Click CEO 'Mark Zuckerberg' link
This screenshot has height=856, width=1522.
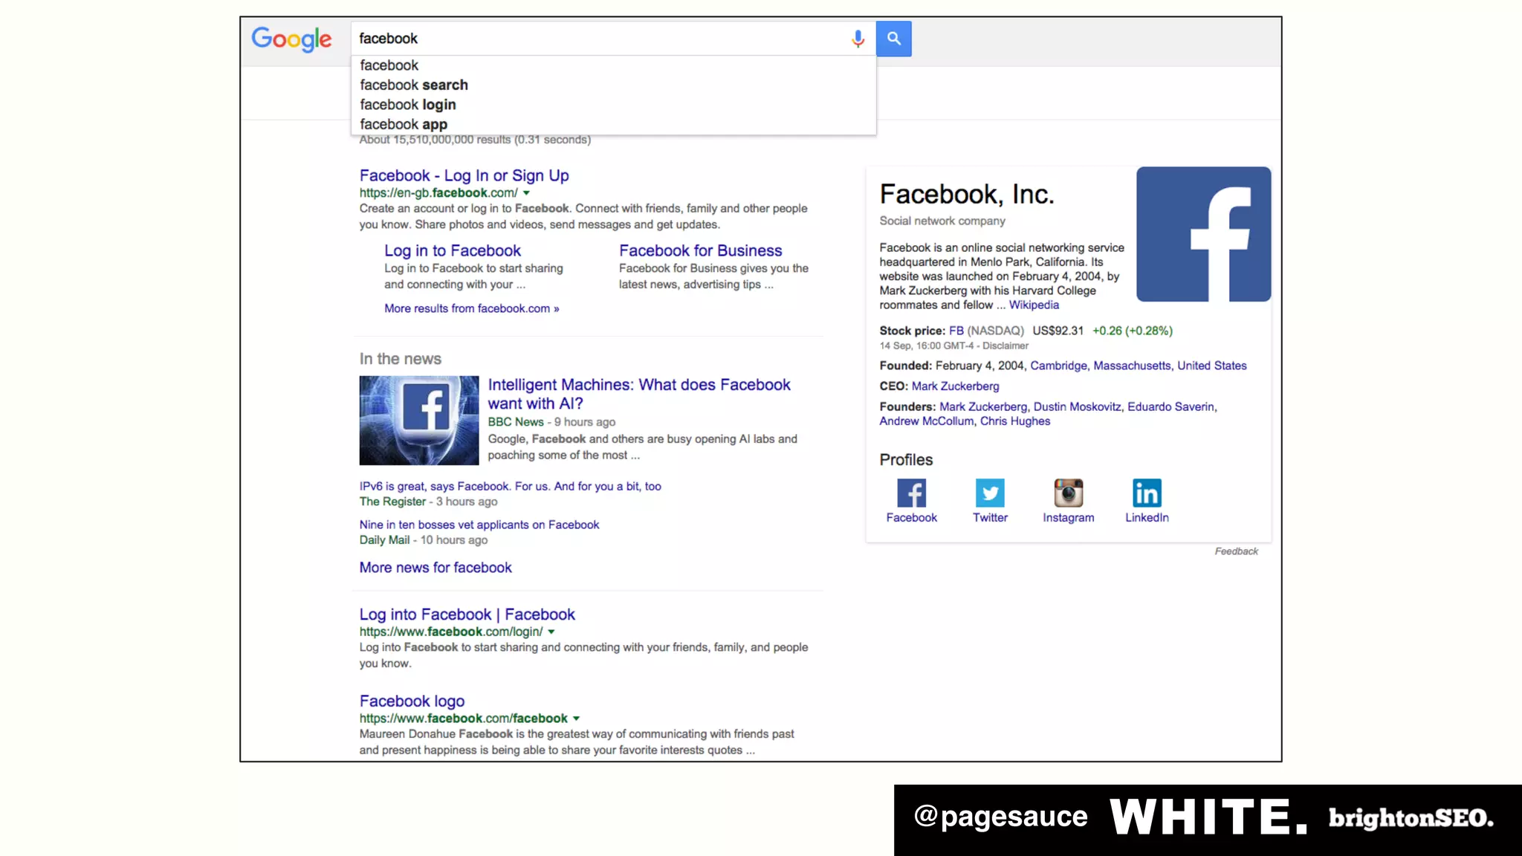[x=955, y=386]
